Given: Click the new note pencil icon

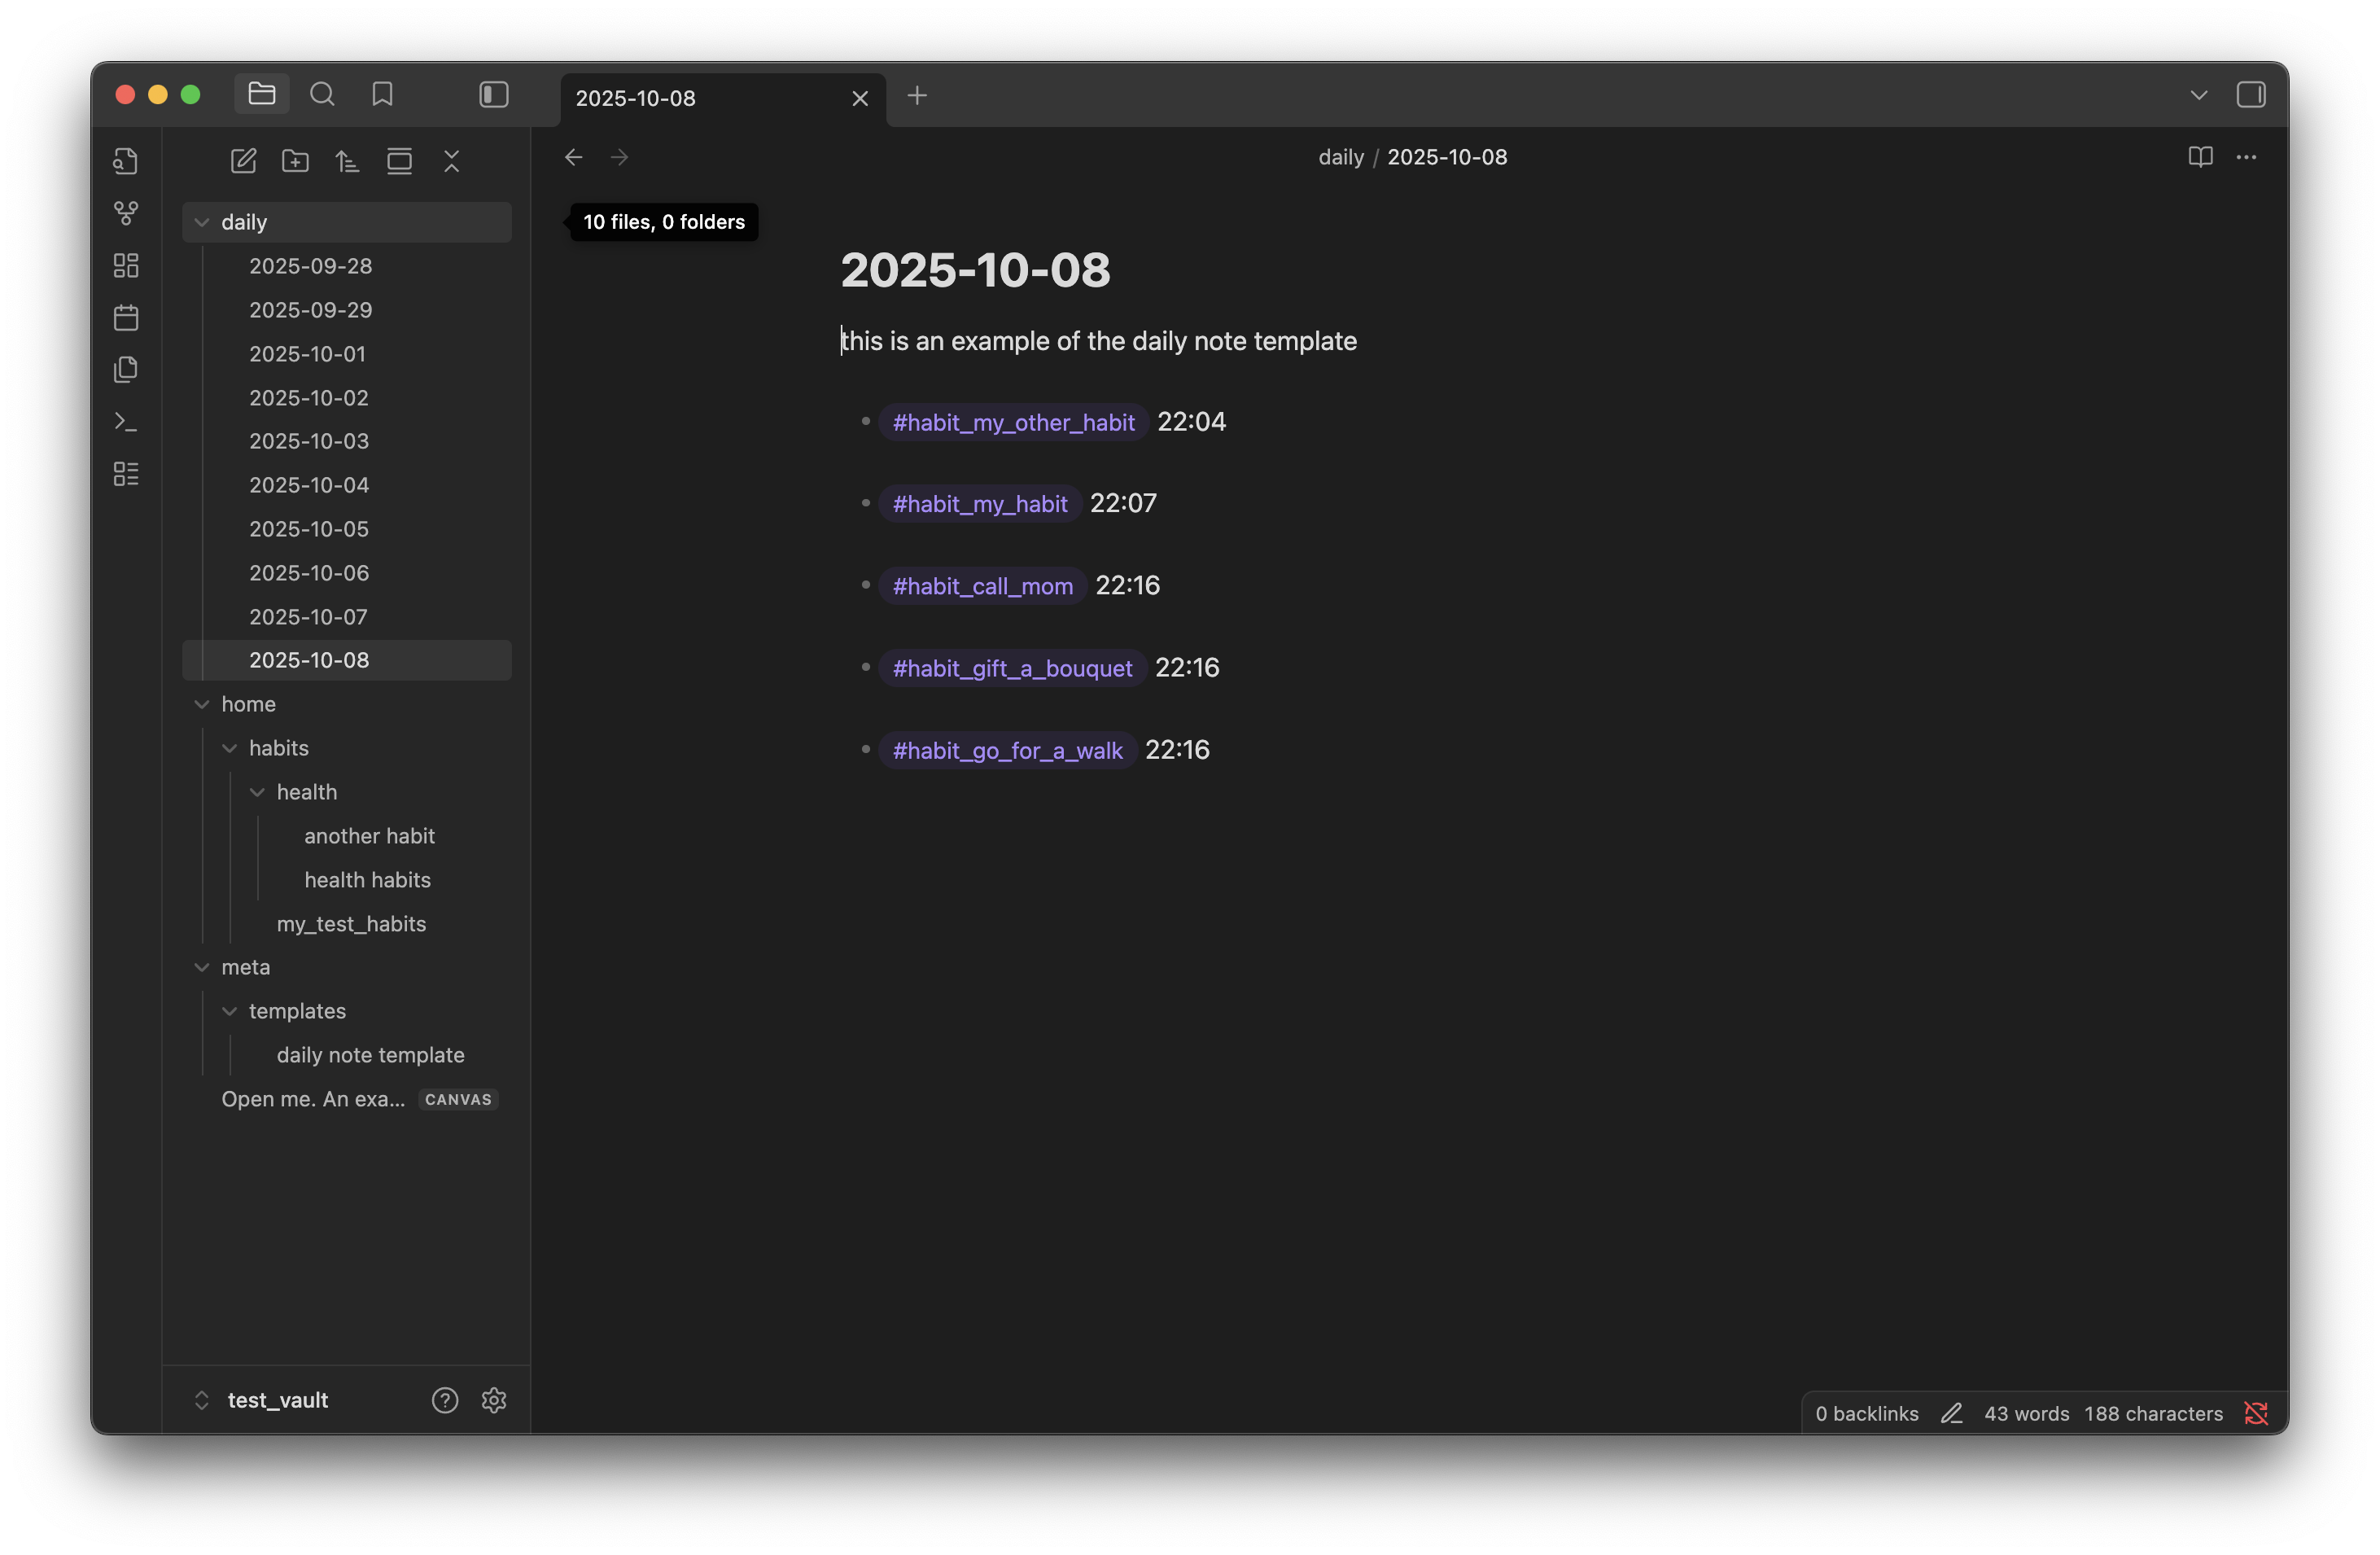Looking at the screenshot, I should 243,161.
